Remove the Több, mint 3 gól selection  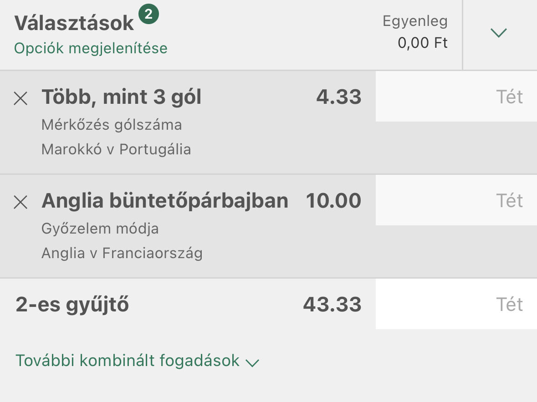[20, 98]
